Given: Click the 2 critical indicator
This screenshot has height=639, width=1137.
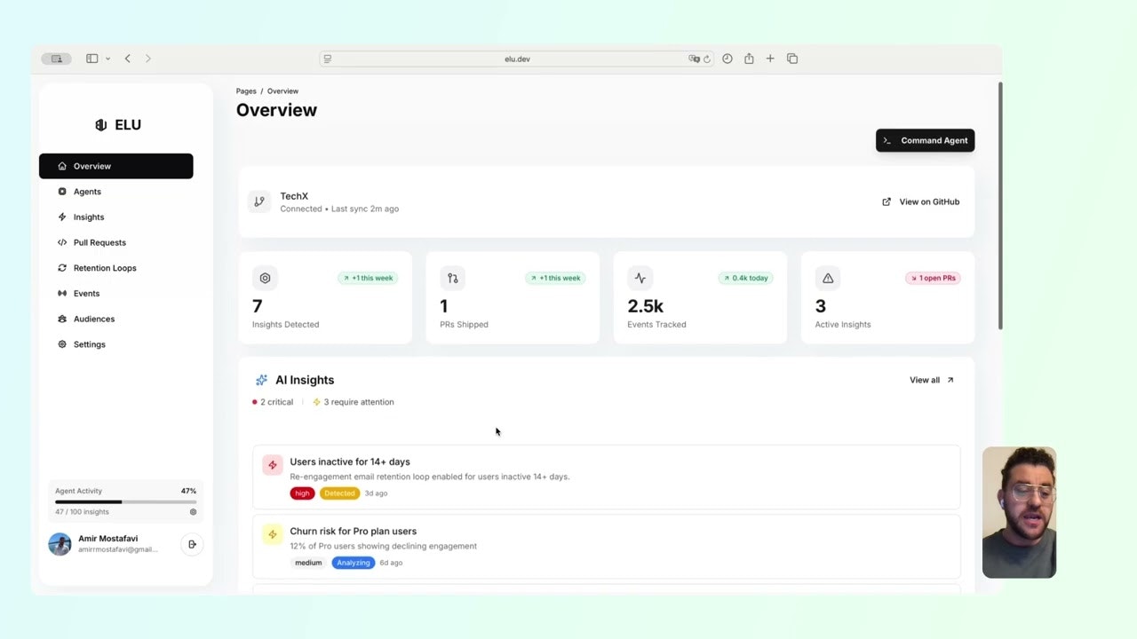Looking at the screenshot, I should [273, 402].
